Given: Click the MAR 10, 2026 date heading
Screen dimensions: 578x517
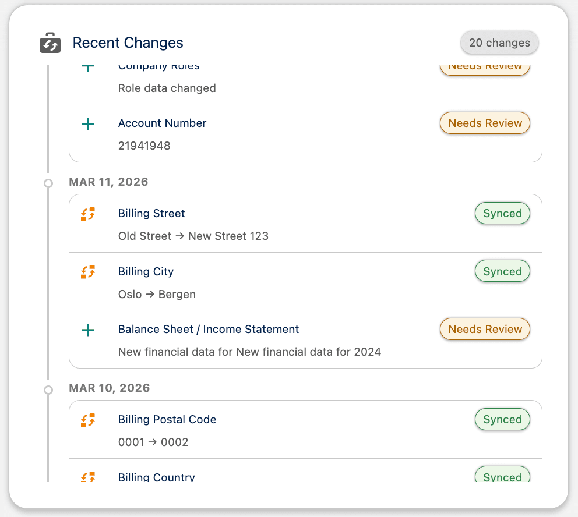Looking at the screenshot, I should click(x=109, y=388).
